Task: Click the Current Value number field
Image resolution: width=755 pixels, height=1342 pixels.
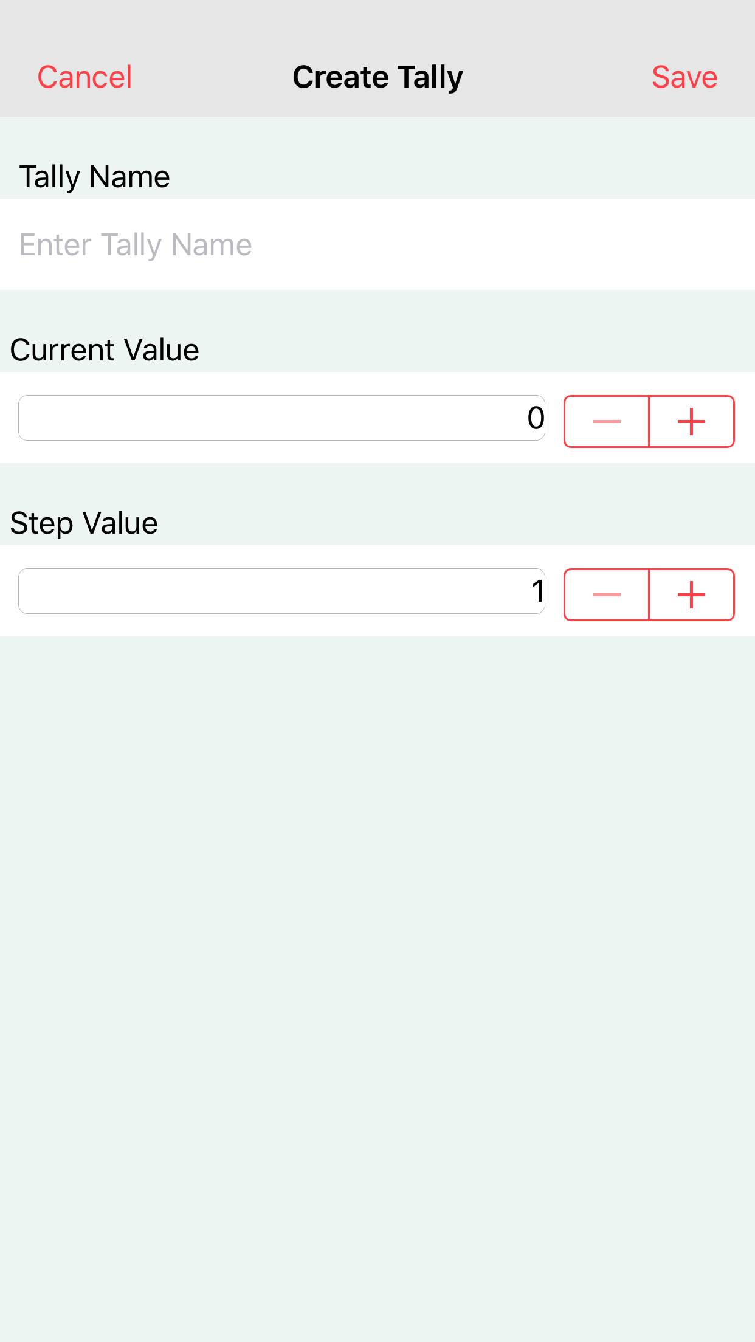Action: point(281,418)
